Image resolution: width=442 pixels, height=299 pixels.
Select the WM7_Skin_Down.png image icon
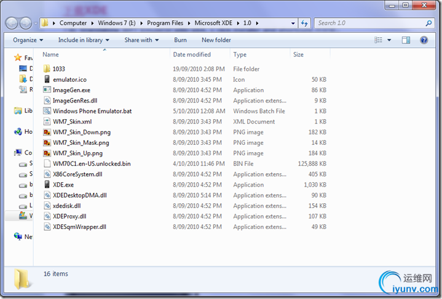pos(47,132)
